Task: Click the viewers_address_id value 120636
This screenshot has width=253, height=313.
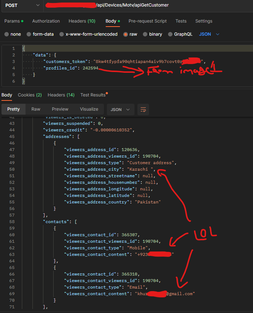Action: 129,150
